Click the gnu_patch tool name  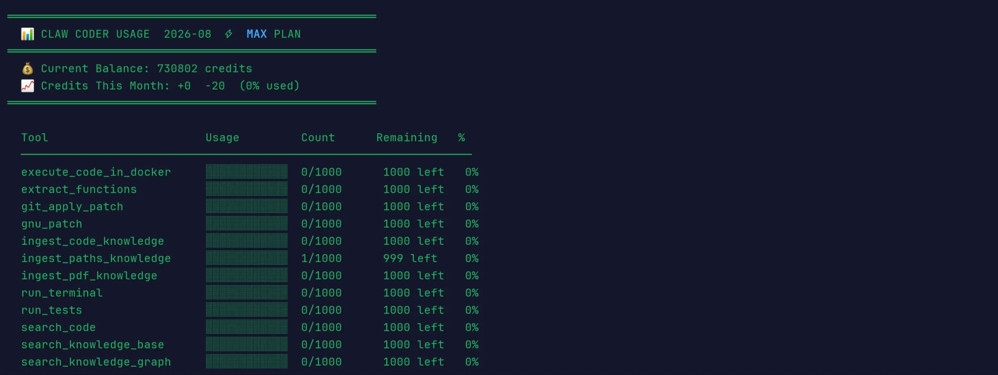51,224
